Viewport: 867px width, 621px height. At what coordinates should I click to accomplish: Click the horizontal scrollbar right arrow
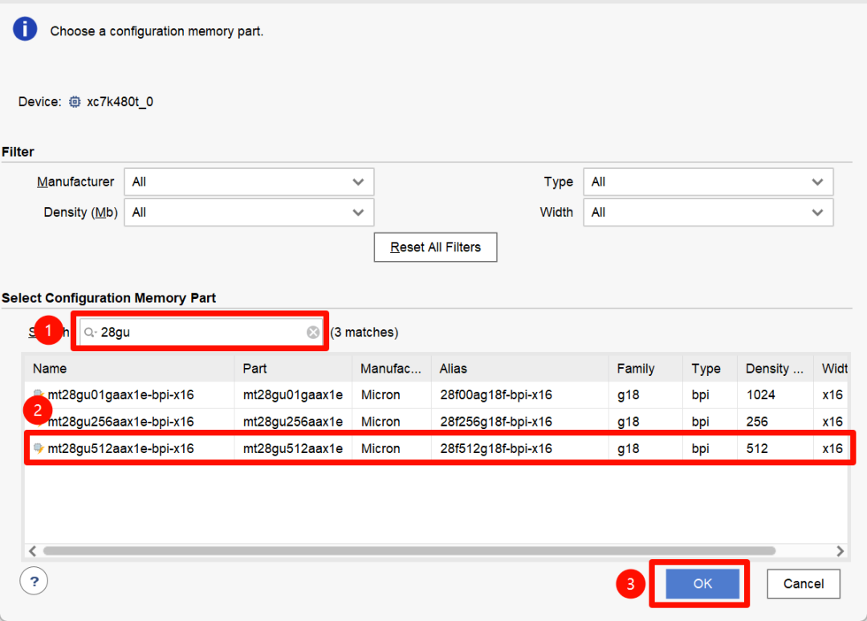(840, 551)
